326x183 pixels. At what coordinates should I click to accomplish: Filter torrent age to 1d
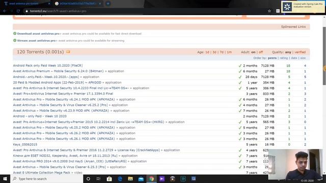click(207, 52)
